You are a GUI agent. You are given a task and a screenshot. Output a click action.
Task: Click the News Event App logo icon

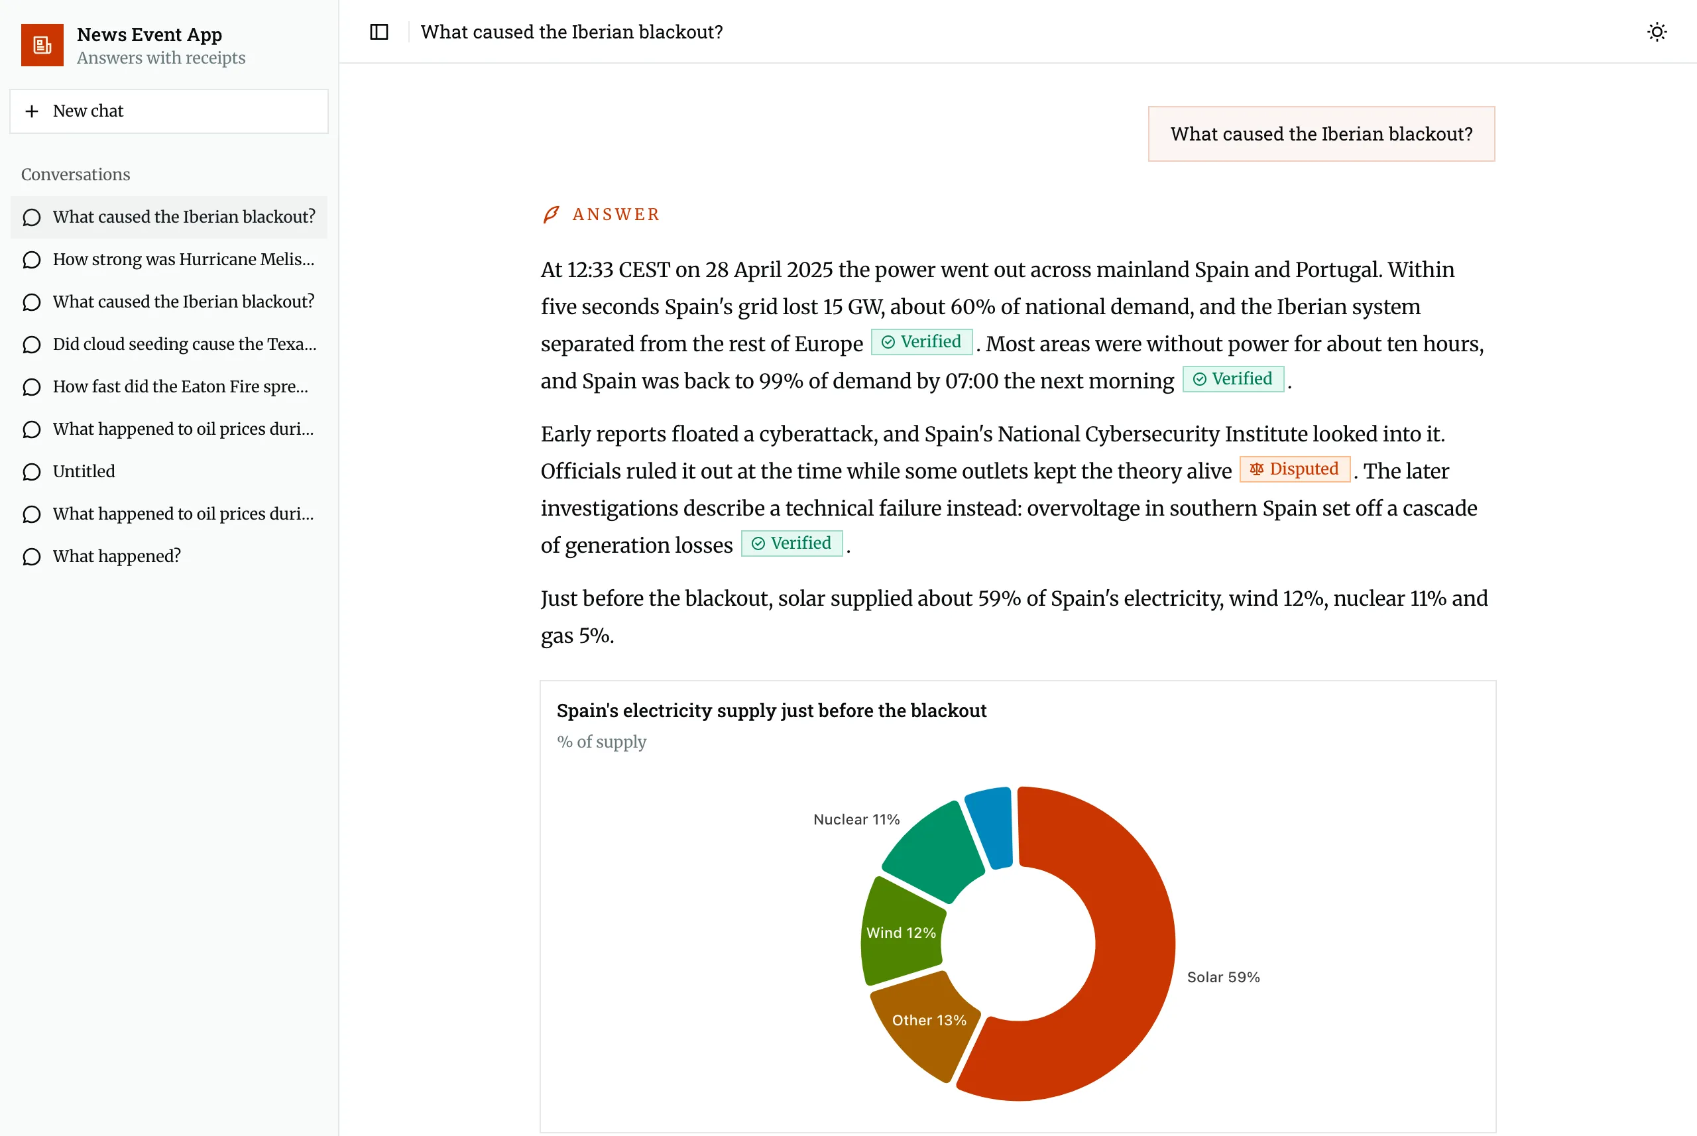[x=42, y=45]
